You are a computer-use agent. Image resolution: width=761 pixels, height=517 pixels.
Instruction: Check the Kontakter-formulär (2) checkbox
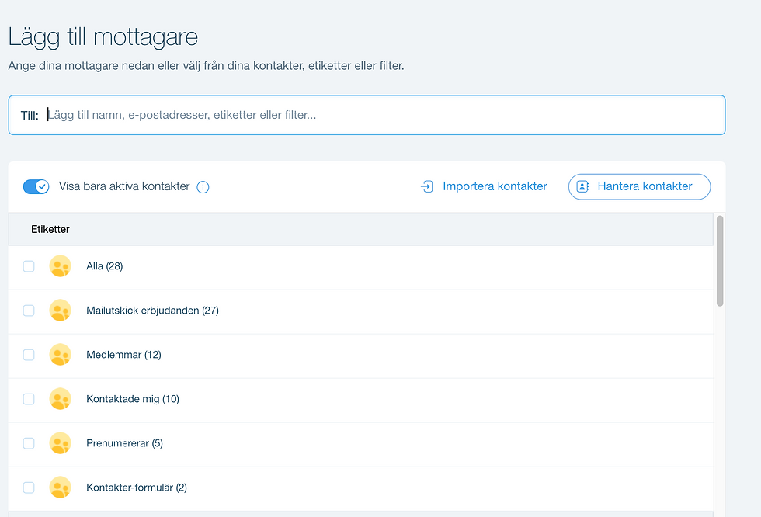pyautogui.click(x=29, y=488)
